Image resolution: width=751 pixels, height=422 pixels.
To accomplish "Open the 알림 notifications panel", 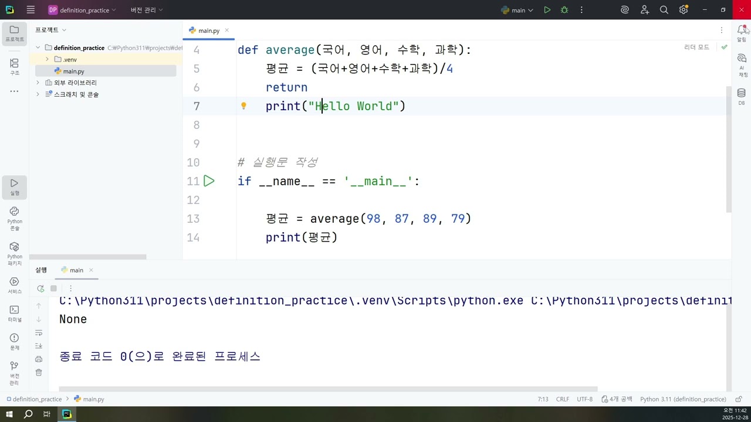I will click(x=742, y=33).
